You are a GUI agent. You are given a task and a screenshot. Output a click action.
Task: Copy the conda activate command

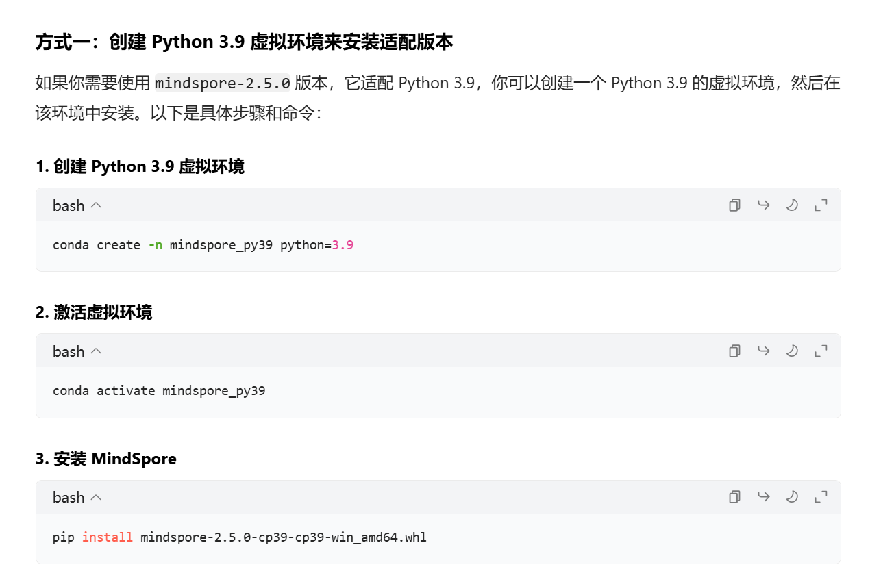[734, 351]
